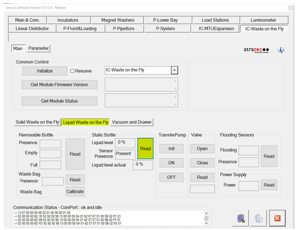The image size is (298, 230).
Task: Click the Calibrate button for Waste Bag
Action: tap(75, 191)
